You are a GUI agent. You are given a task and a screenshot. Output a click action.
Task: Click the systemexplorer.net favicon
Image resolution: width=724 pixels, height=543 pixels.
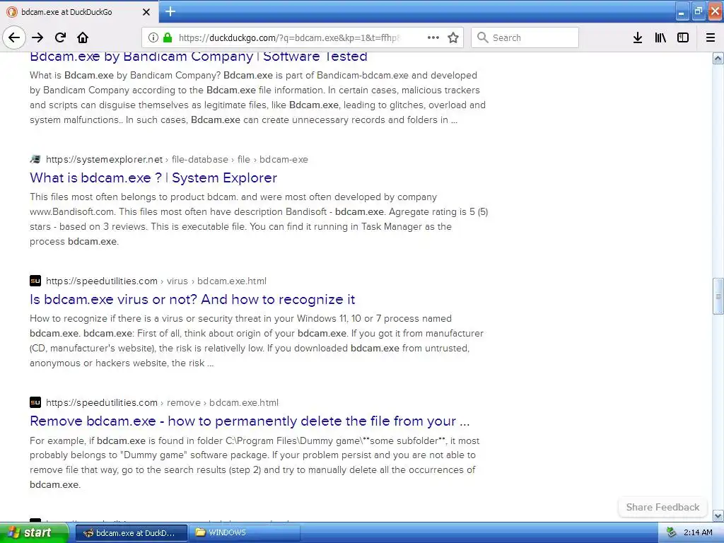coord(35,159)
